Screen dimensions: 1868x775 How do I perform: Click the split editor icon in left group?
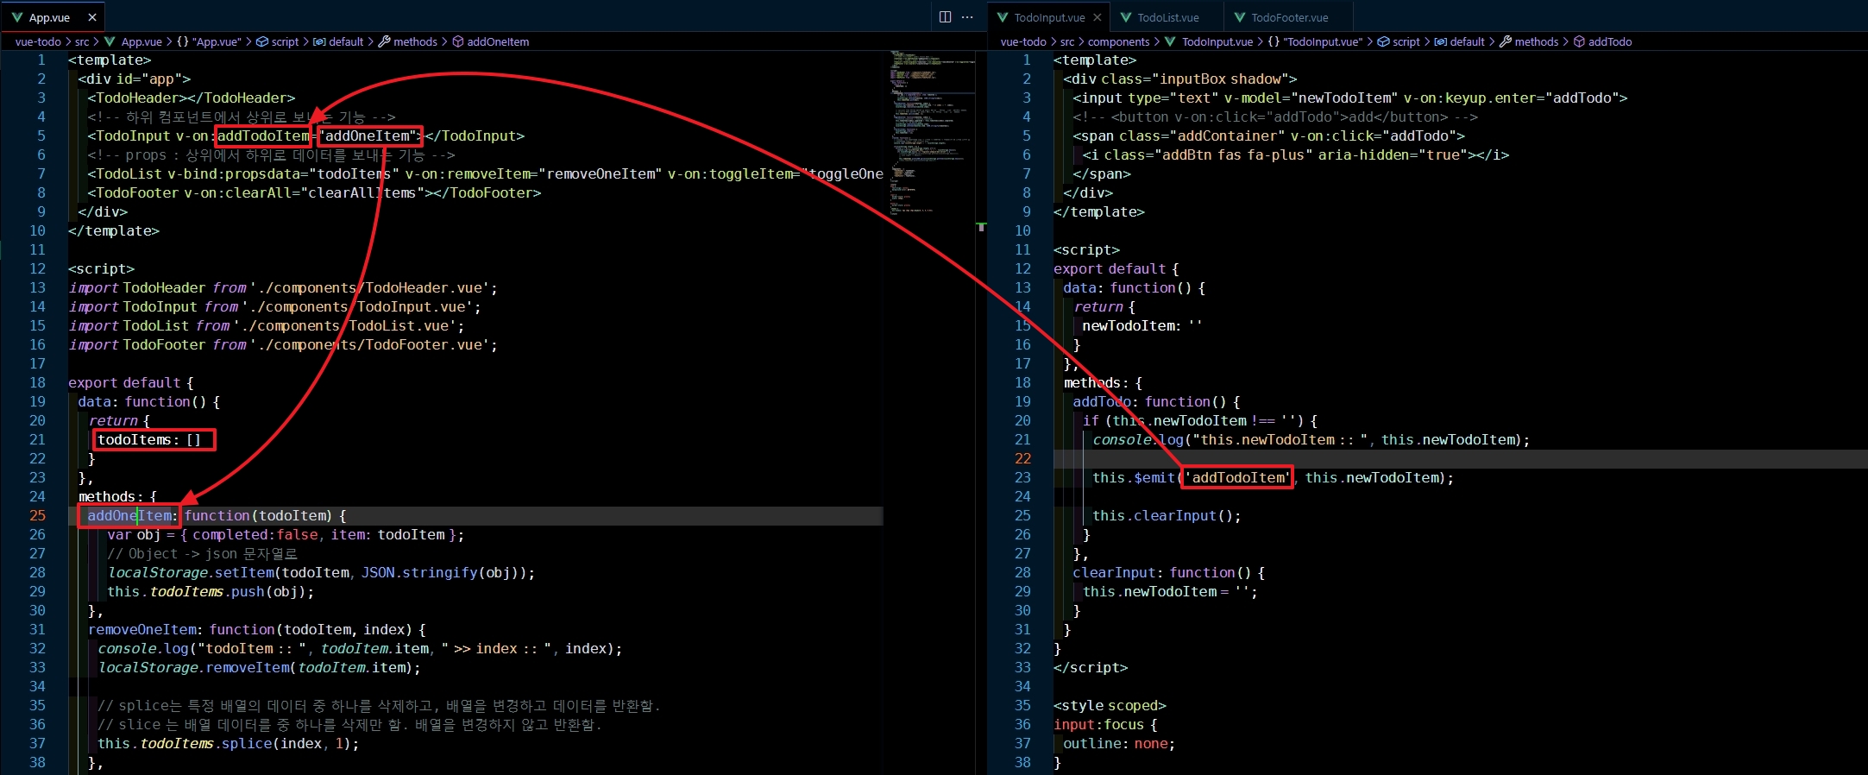pyautogui.click(x=945, y=17)
